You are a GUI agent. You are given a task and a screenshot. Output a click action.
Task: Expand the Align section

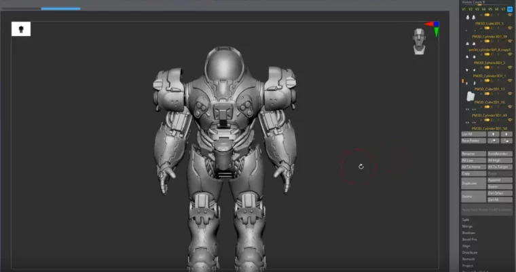point(466,246)
